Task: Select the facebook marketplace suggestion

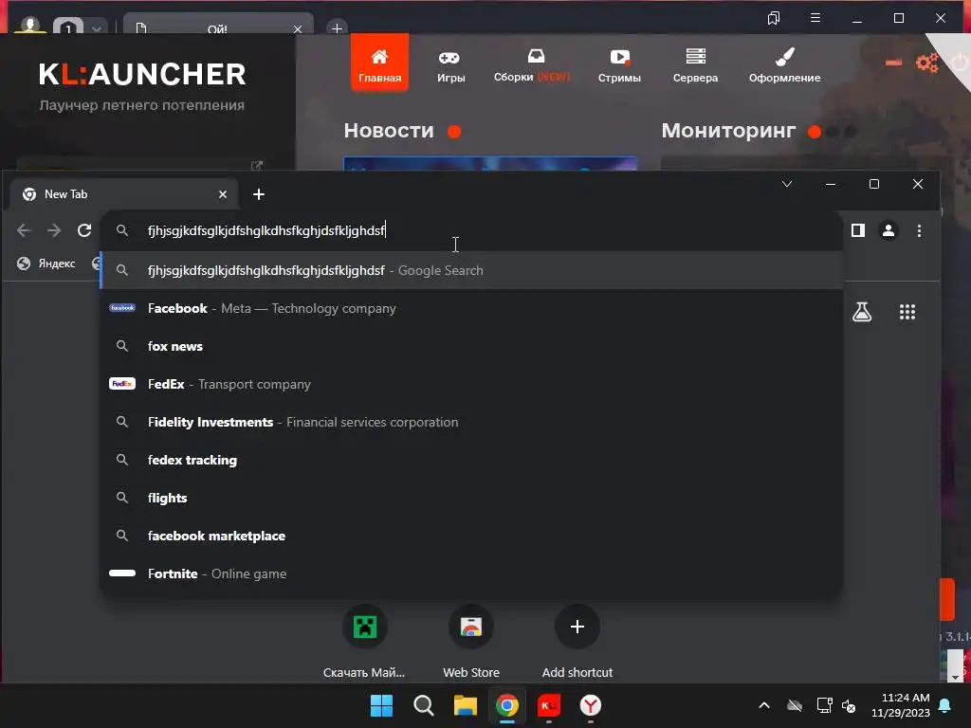Action: [471, 536]
